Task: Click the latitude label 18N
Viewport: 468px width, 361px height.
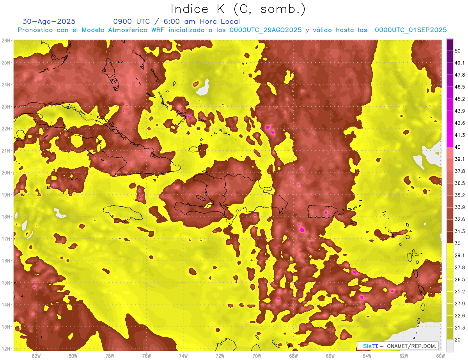Action: coord(6,217)
